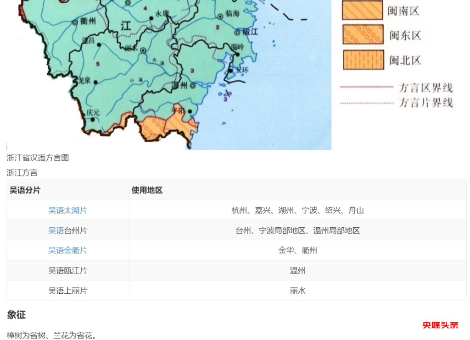Select the 吴语瓯江片 table cell

click(67, 271)
